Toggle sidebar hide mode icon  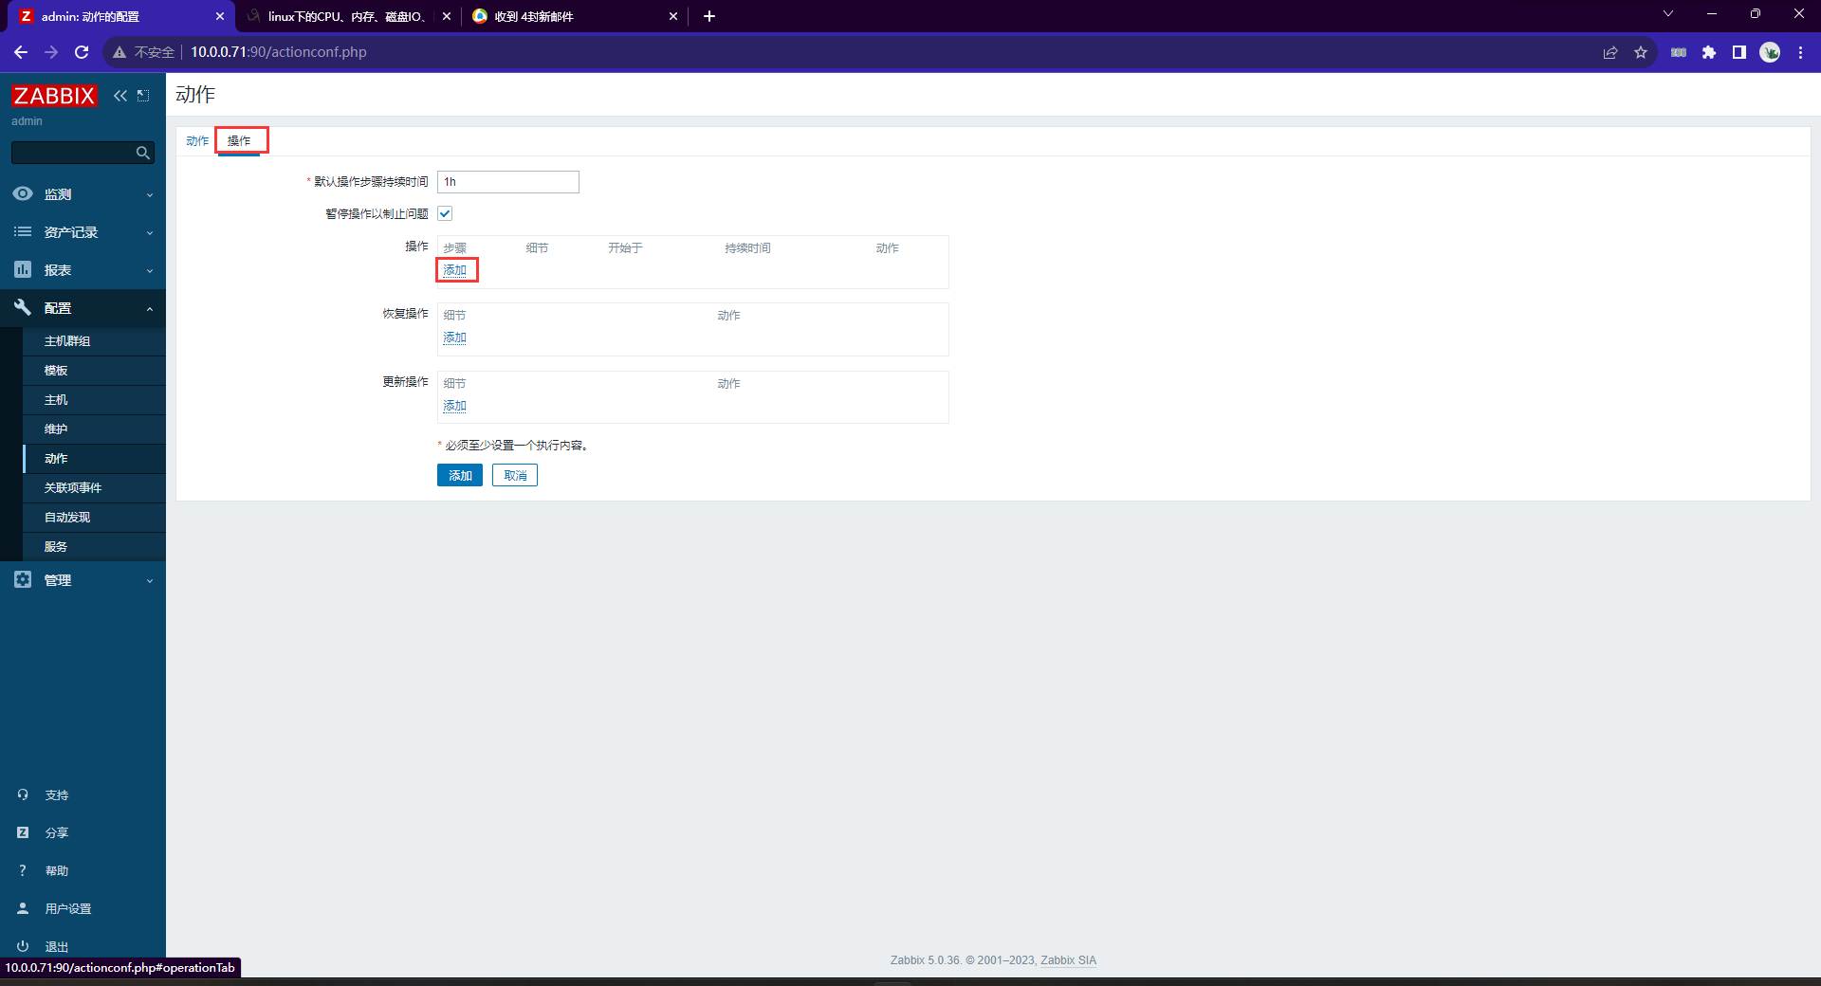(x=143, y=96)
